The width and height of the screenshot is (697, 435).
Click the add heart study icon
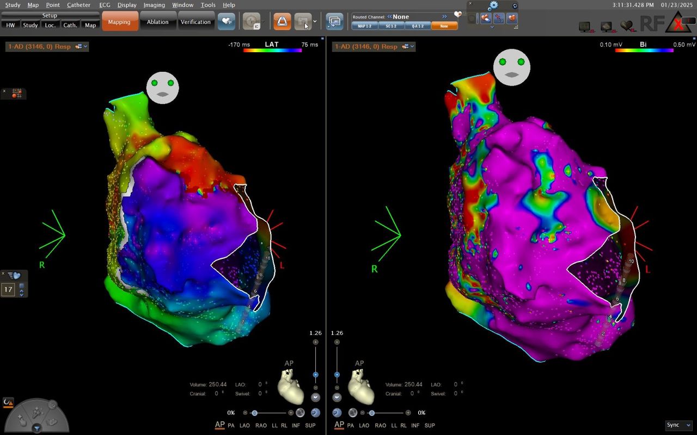coord(227,22)
